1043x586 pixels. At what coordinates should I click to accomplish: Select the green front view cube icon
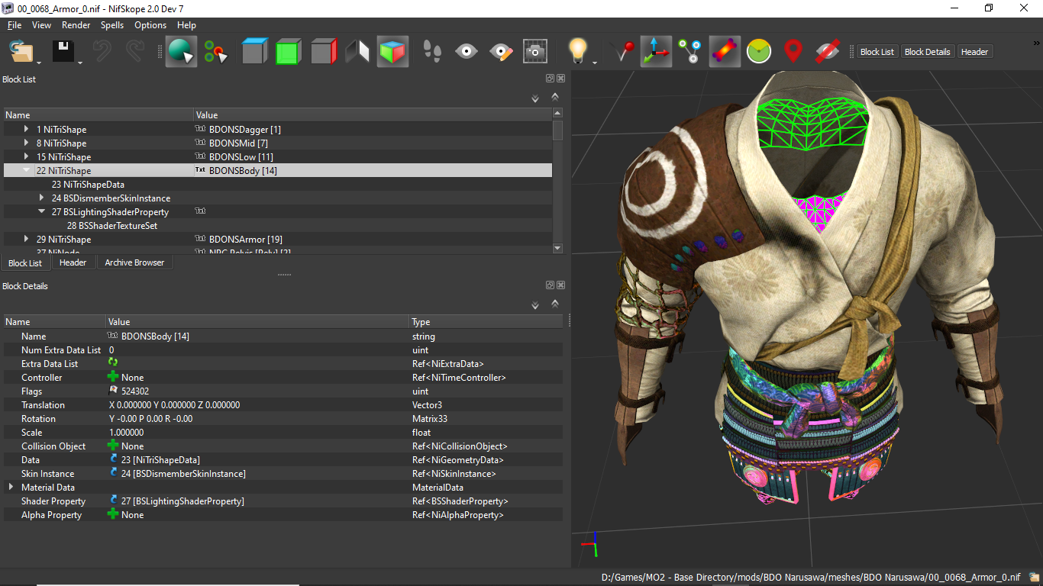pyautogui.click(x=288, y=52)
